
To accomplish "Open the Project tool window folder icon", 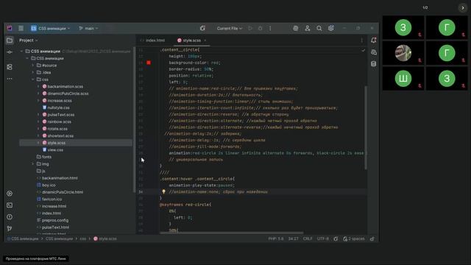I will coord(10,40).
